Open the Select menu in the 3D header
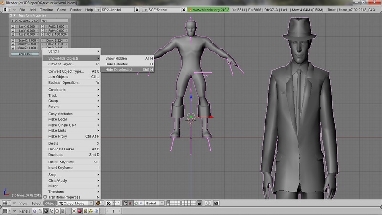Screen dimensions: 382x215 coord(36,204)
